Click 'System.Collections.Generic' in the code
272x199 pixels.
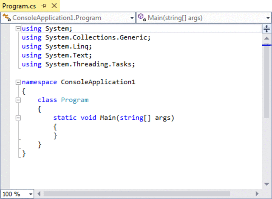(x=96, y=38)
